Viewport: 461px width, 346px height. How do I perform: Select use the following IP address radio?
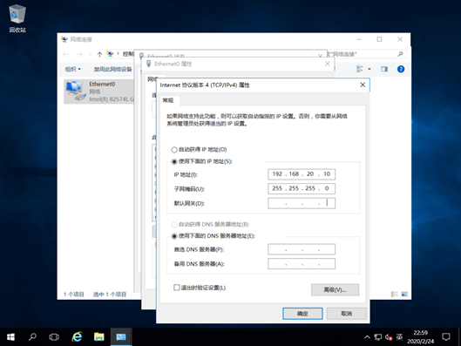point(174,161)
